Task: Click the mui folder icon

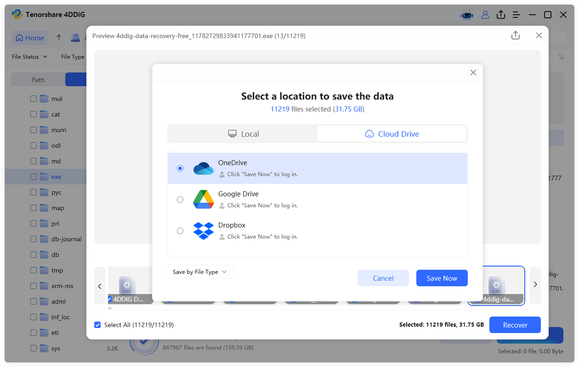Action: (x=44, y=99)
